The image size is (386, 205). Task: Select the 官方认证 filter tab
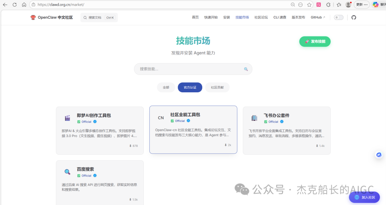[x=190, y=87]
